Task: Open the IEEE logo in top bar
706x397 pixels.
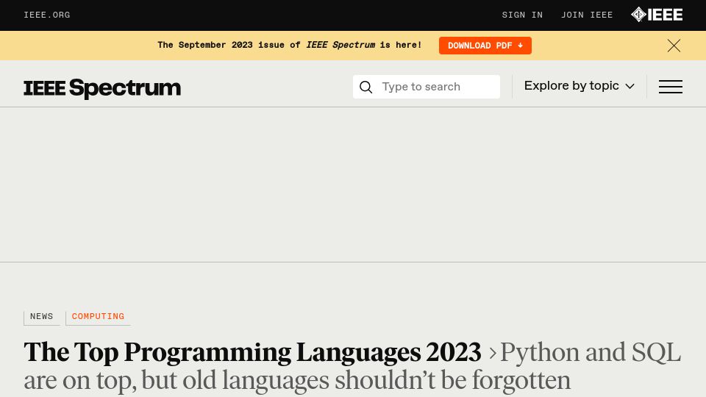Action: [657, 15]
